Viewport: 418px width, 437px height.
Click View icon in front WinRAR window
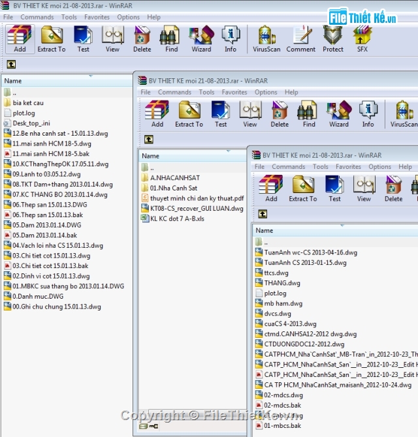(x=364, y=188)
